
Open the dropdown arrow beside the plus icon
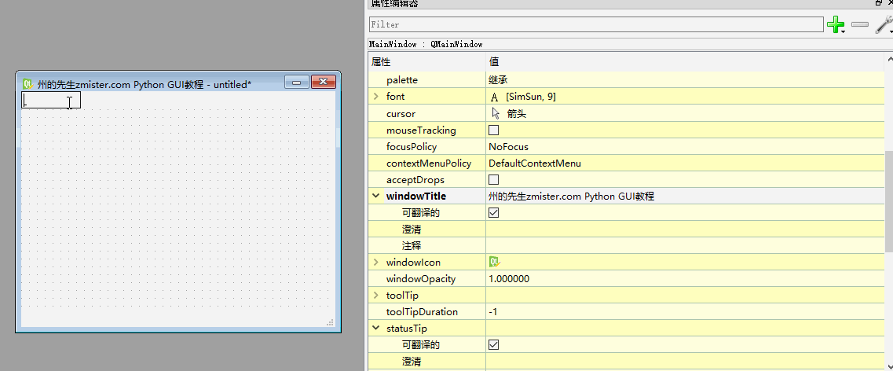844,32
